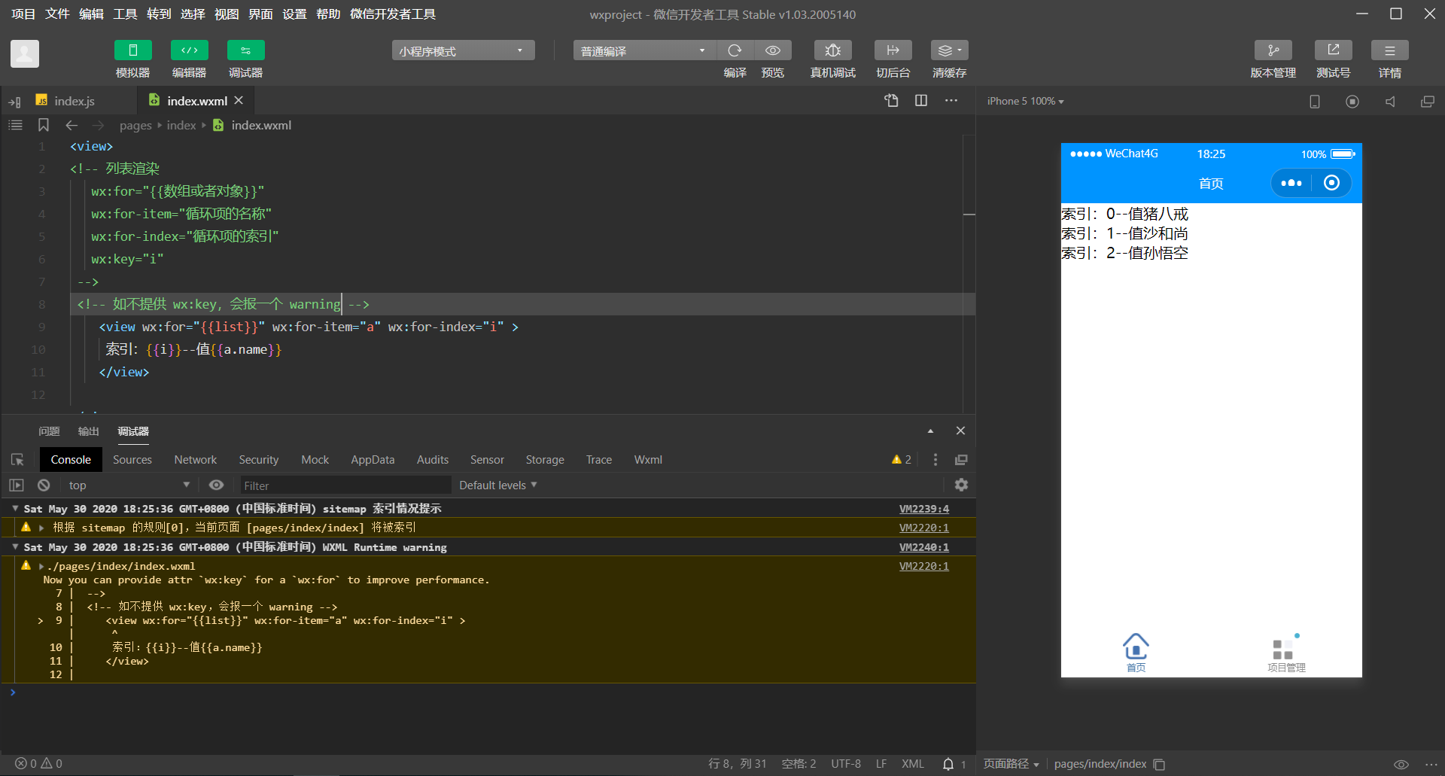Open the iPhone 5 device dropdown
1445x776 pixels.
(x=1025, y=101)
